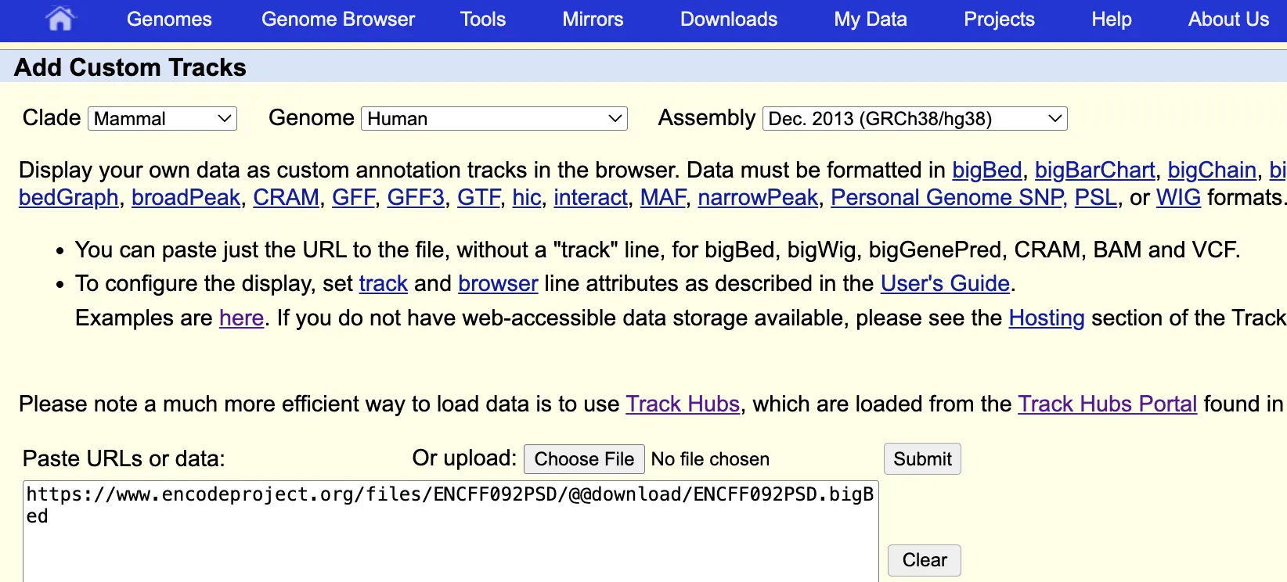Expand the Assembly dropdown
Screen dimensions: 1287x582
[914, 119]
